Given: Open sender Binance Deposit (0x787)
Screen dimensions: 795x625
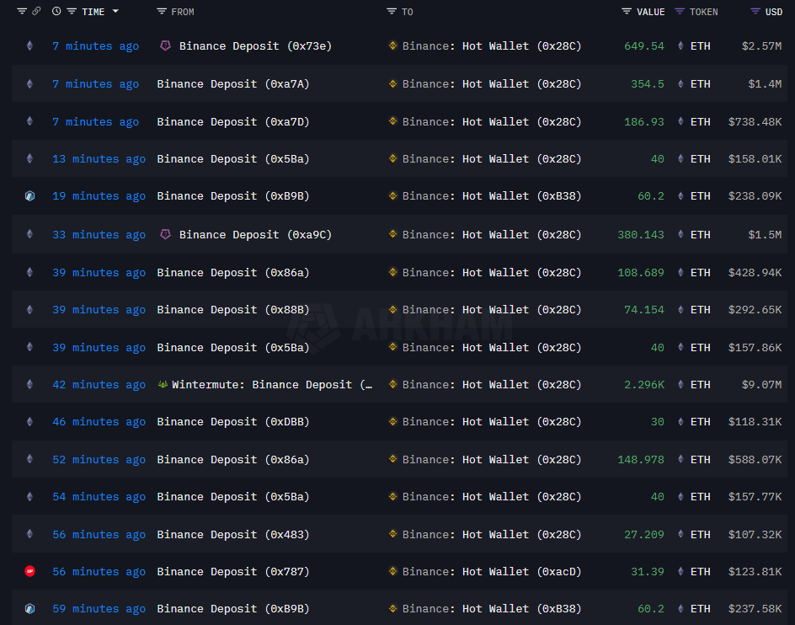Looking at the screenshot, I should (233, 572).
